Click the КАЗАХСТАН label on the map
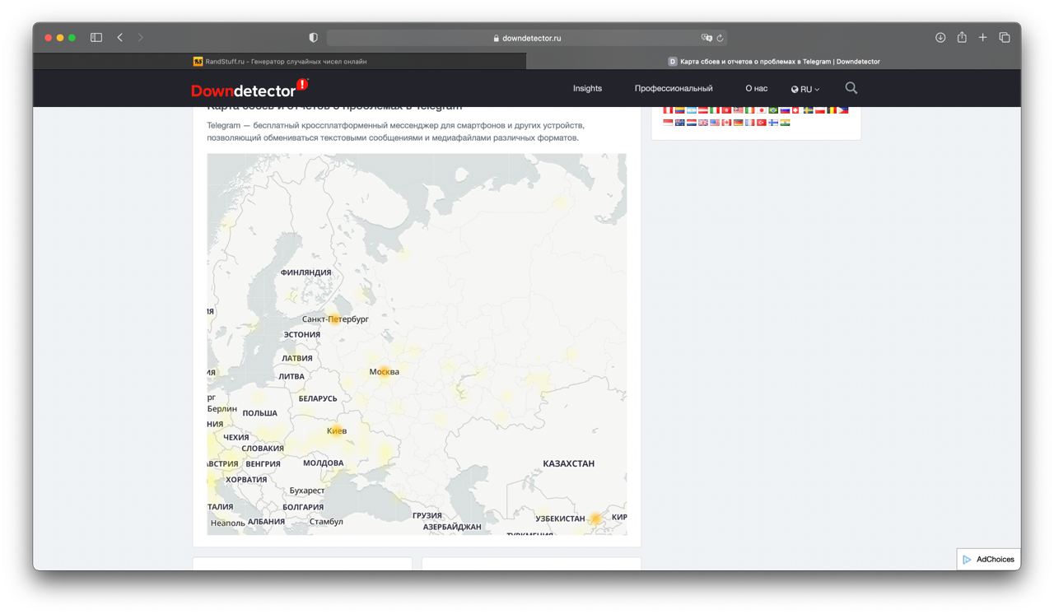The image size is (1054, 614). point(568,463)
